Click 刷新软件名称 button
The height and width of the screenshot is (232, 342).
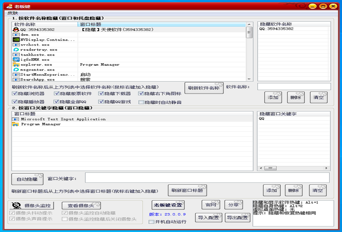click(x=204, y=88)
